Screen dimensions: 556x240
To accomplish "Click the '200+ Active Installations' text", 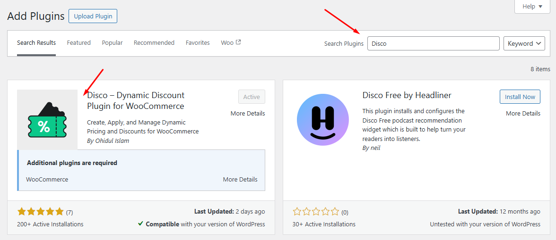I will (x=50, y=224).
